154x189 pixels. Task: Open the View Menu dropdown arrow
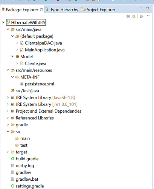point(148,16)
